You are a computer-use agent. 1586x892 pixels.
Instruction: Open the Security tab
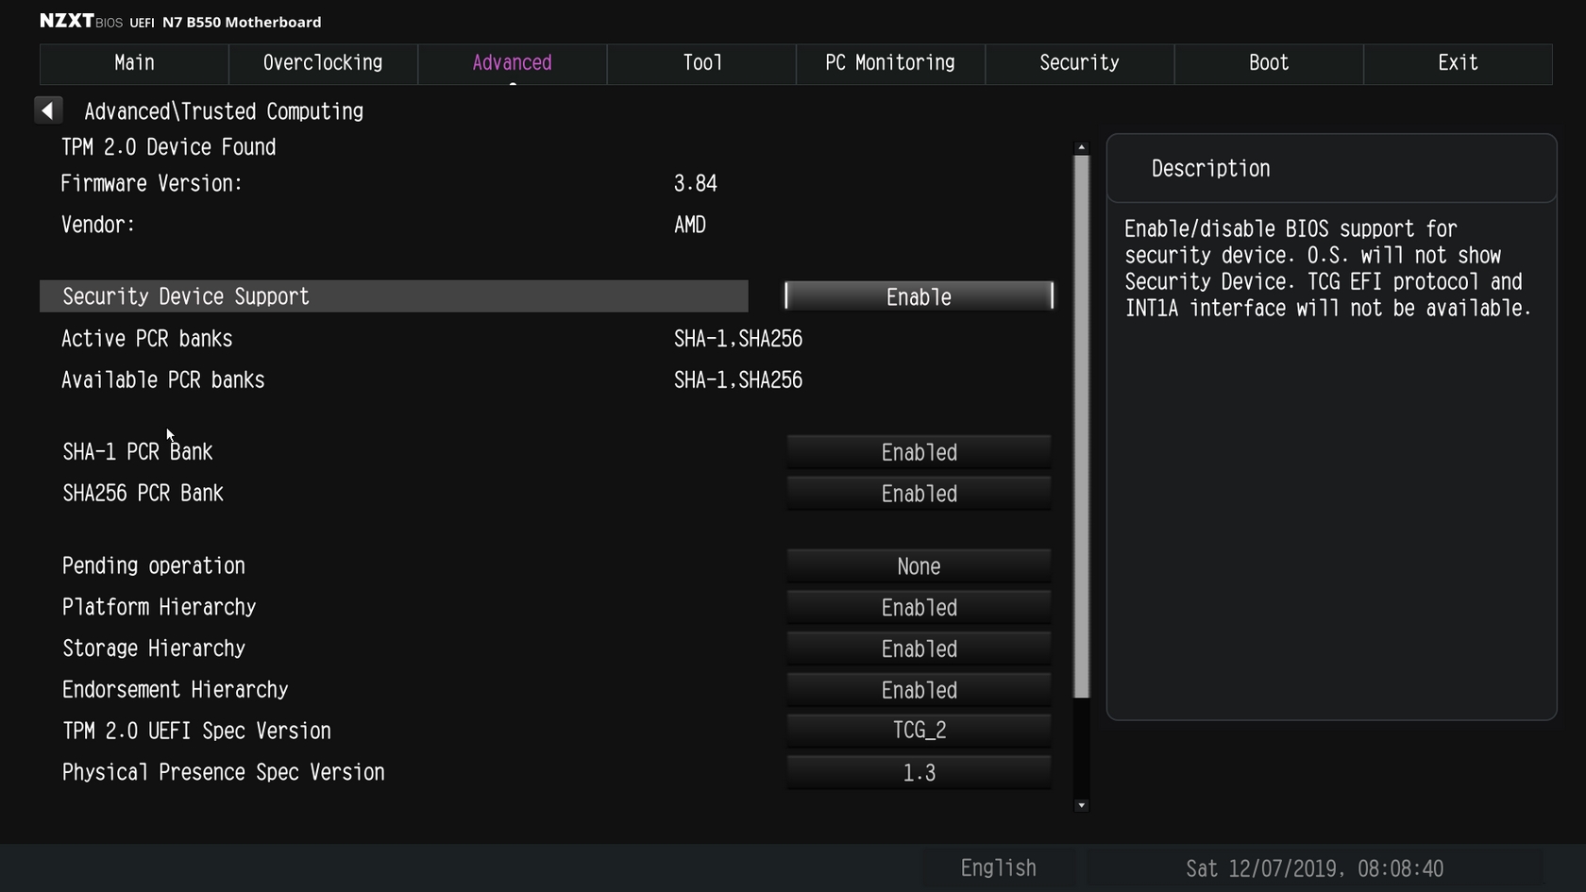coord(1079,63)
